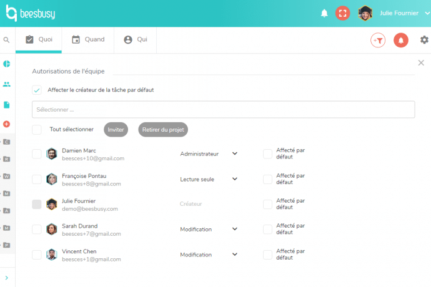This screenshot has height=287, width=431.
Task: Expand the sidebar with the chevron arrow
Action: point(7,278)
